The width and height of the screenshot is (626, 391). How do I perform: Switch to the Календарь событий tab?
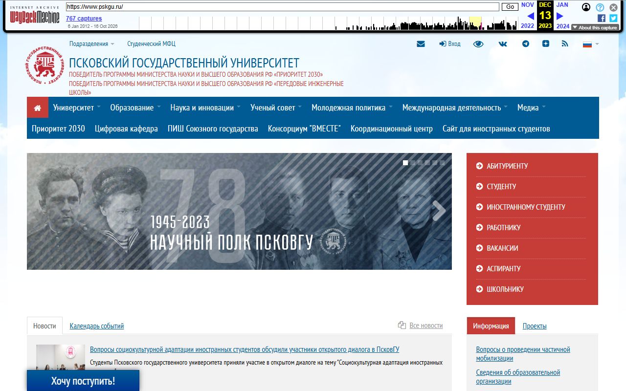(97, 326)
